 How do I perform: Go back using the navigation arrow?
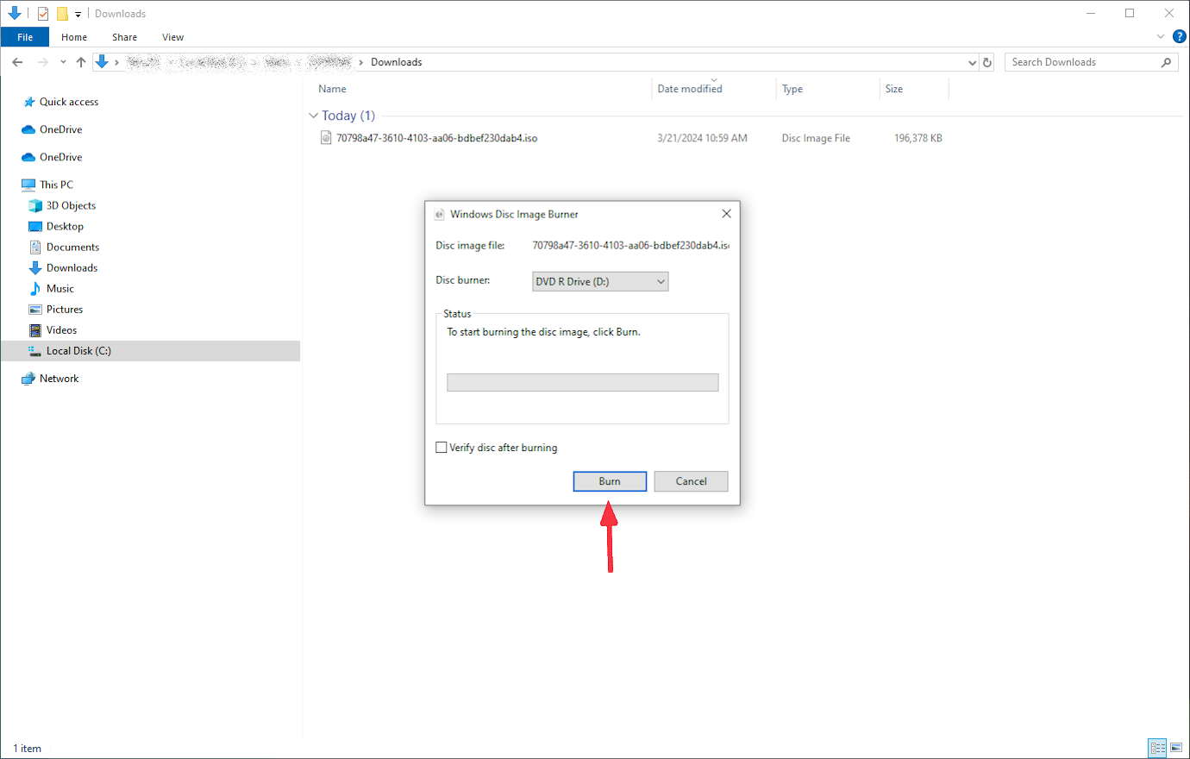coord(17,61)
